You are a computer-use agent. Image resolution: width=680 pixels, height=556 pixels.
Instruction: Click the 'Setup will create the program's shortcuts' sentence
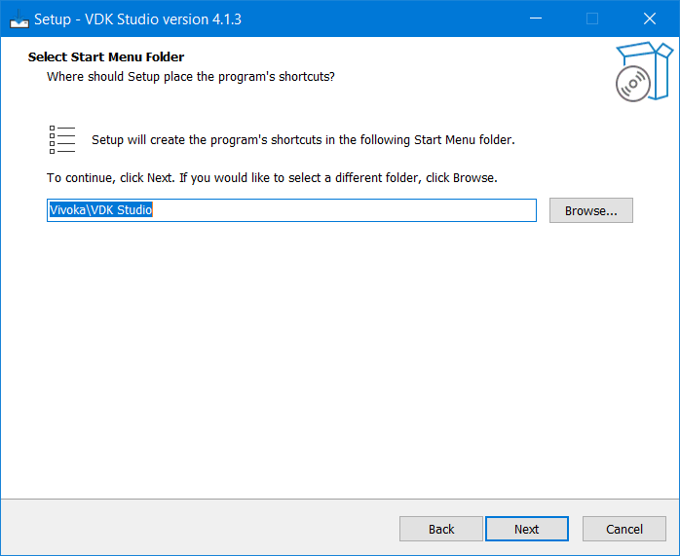[303, 139]
